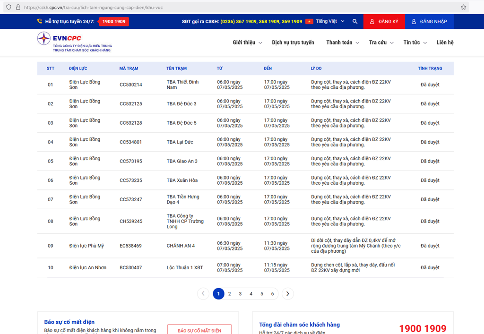Screen dimensions: 484x334
Task: Click the site padlock icon in address bar
Action: pyautogui.click(x=18, y=7)
